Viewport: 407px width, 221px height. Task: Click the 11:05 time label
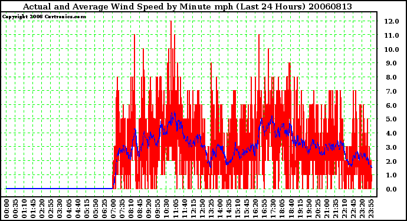[175, 209]
